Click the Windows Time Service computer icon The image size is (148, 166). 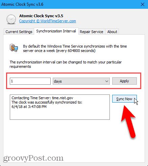click(x=14, y=48)
